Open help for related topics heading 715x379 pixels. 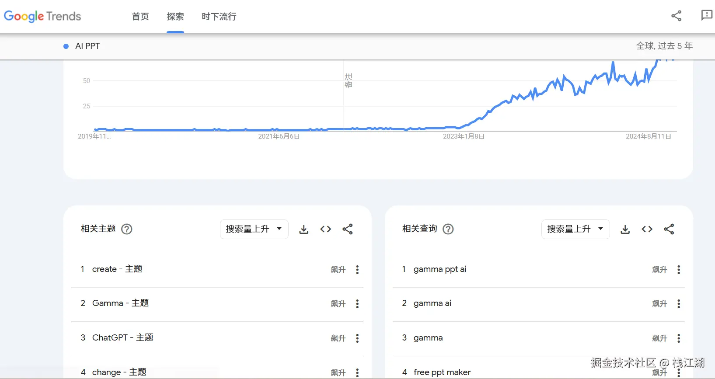coord(126,229)
